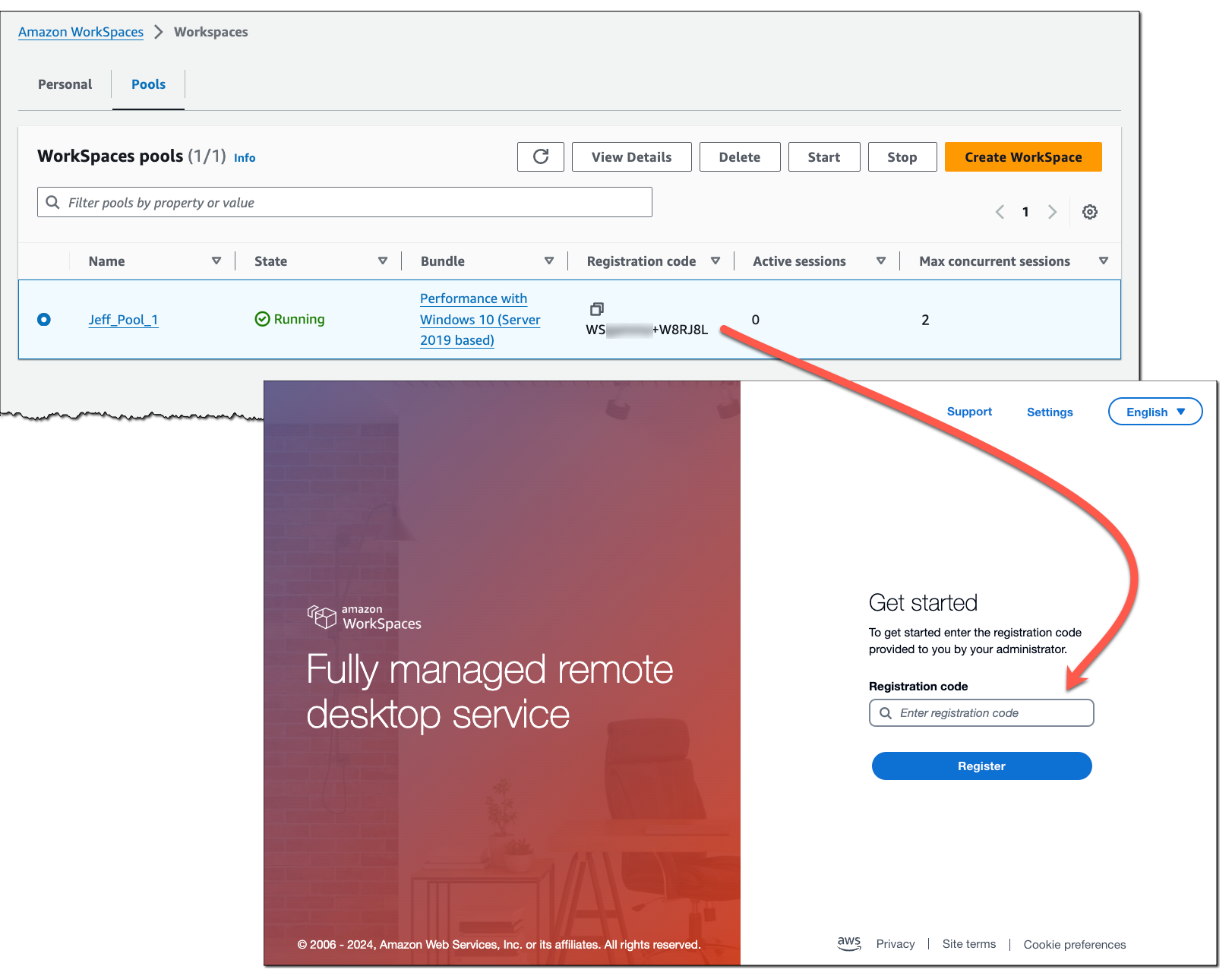This screenshot has width=1232, height=979.
Task: Click the Create WorkSpace button
Action: [x=1022, y=156]
